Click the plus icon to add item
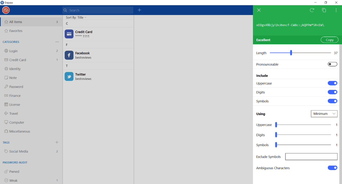Image resolution: width=342 pixels, height=184 pixels. pos(139,10)
